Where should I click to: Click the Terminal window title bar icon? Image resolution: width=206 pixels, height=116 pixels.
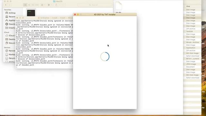(39, 18)
